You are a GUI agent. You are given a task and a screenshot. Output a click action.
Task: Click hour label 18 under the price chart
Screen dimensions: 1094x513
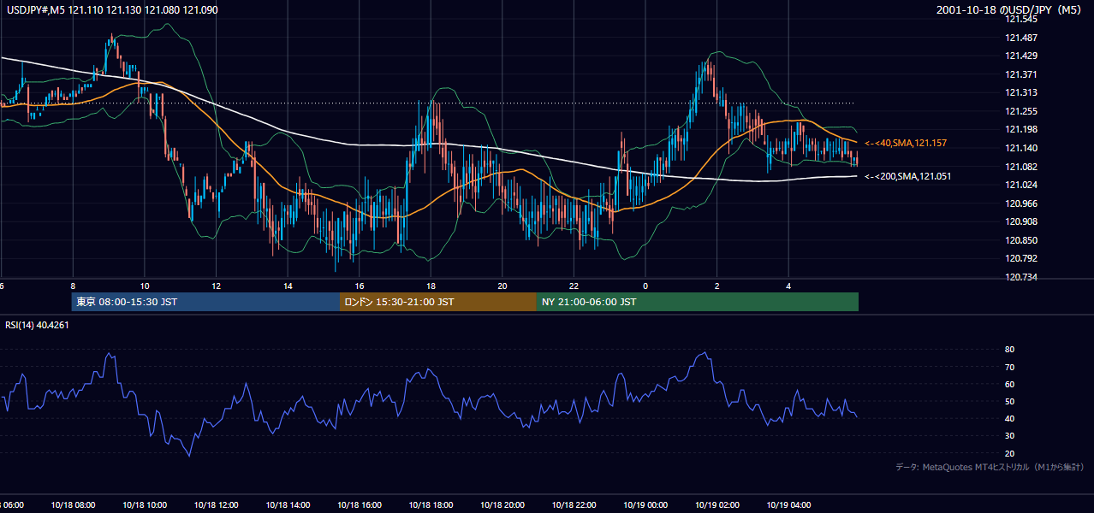point(431,286)
